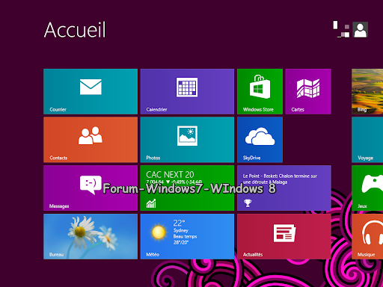Open the SkyDrive cloud tile
Screen dimensions: 383x287
(x=260, y=140)
